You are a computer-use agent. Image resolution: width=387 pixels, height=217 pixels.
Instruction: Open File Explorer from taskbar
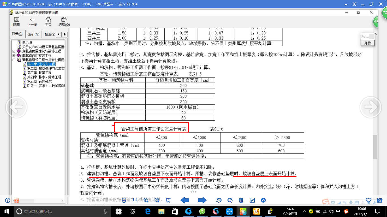point(161,211)
